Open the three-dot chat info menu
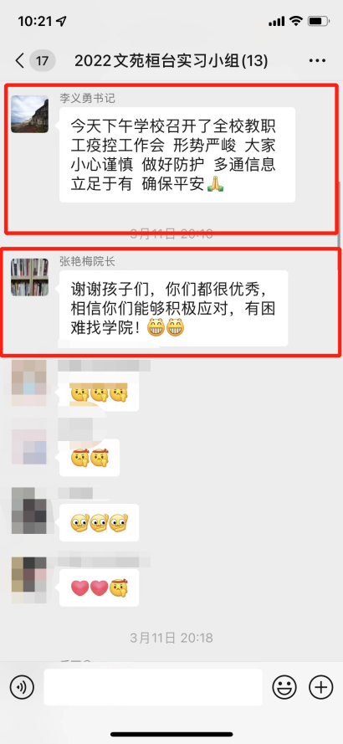The height and width of the screenshot is (744, 343). 317,61
